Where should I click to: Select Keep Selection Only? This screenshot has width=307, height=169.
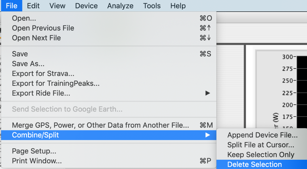pyautogui.click(x=262, y=155)
